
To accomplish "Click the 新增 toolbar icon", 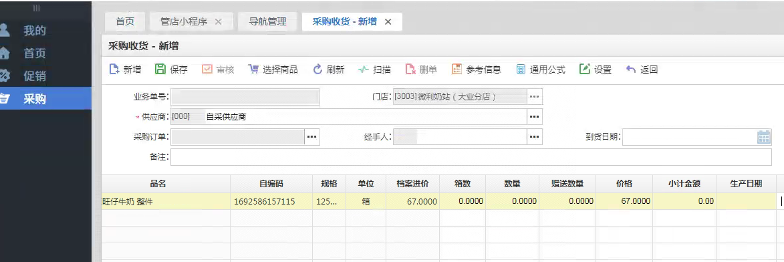I will [x=114, y=70].
